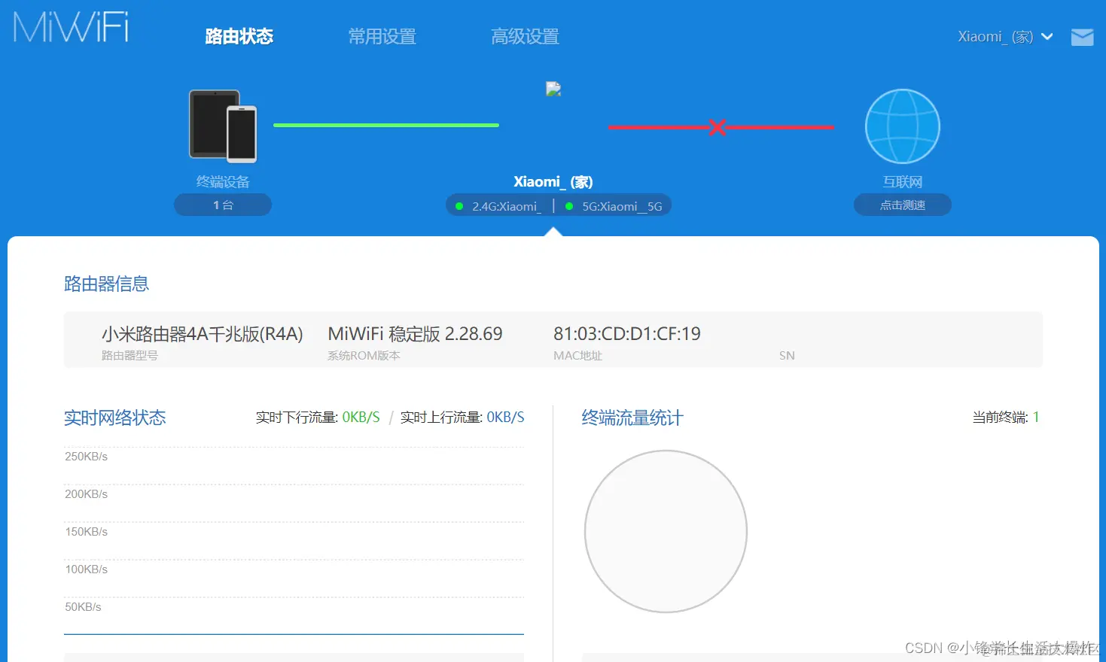Screen dimensions: 1106x662
Task: Click the MAC地址 caption
Action: point(577,355)
